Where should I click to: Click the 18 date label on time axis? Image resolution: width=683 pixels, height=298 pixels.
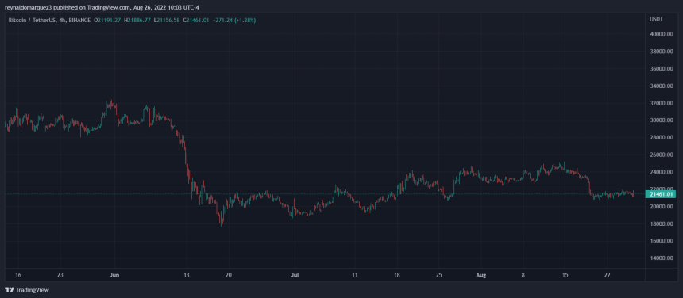pos(397,275)
